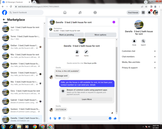Click the Search Facebook field
This screenshot has width=162, height=129.
click(26, 13)
